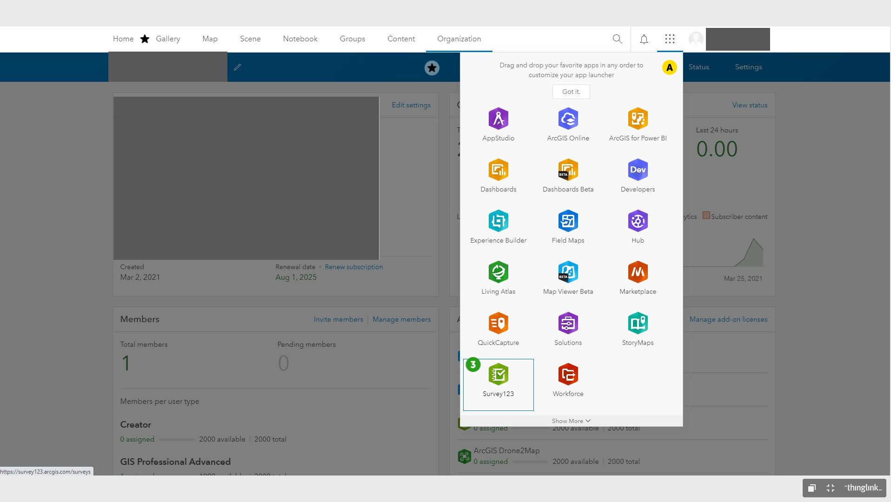Viewport: 891px width, 502px height.
Task: Open Map Viewer Beta
Action: tap(568, 278)
